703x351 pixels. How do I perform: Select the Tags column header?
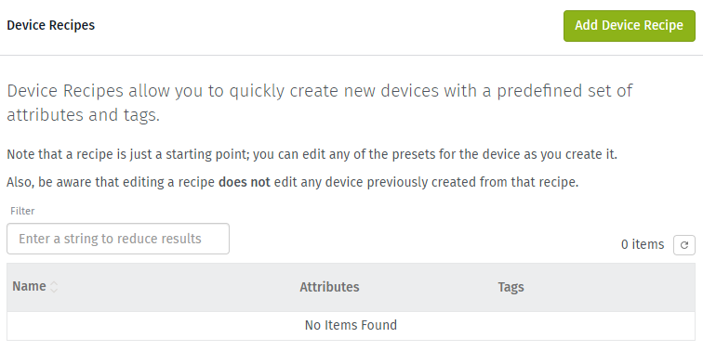pos(511,287)
